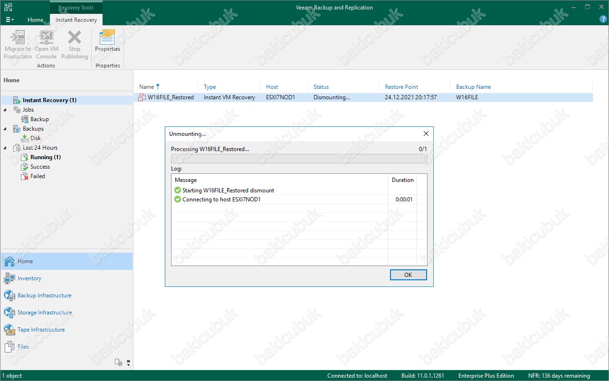Click the Instant VM Recovery type cell
Image resolution: width=609 pixels, height=381 pixels.
point(229,97)
